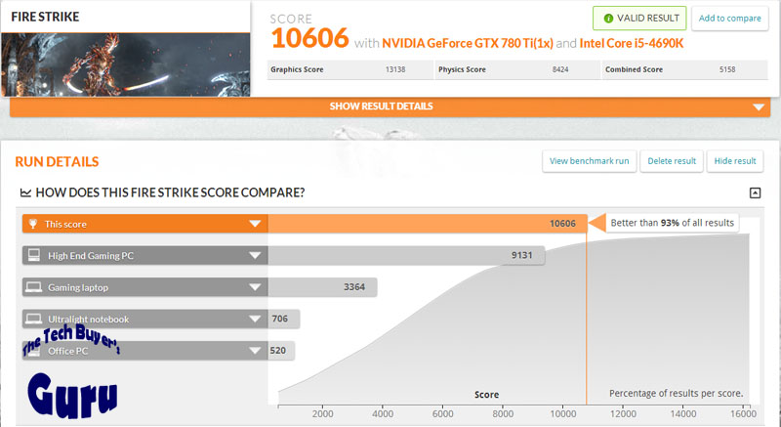Click the orange score marker line in the chart

click(587, 319)
